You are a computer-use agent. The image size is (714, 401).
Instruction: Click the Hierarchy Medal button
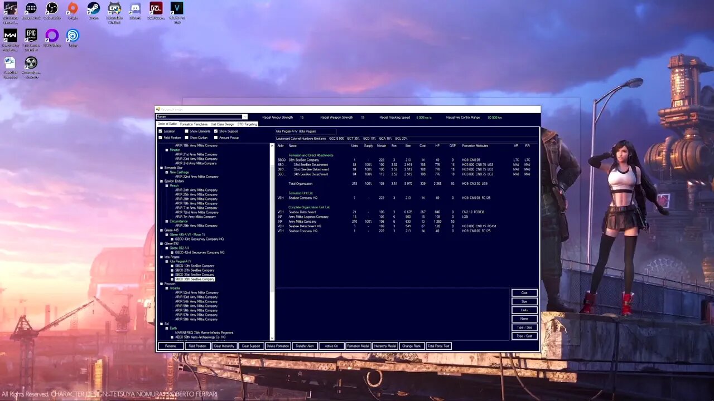pos(385,346)
